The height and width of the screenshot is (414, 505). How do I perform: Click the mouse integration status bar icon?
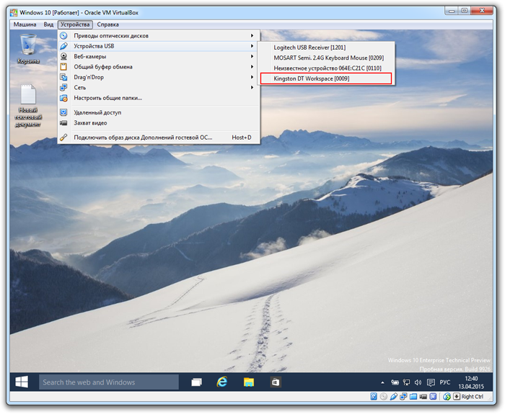447,396
